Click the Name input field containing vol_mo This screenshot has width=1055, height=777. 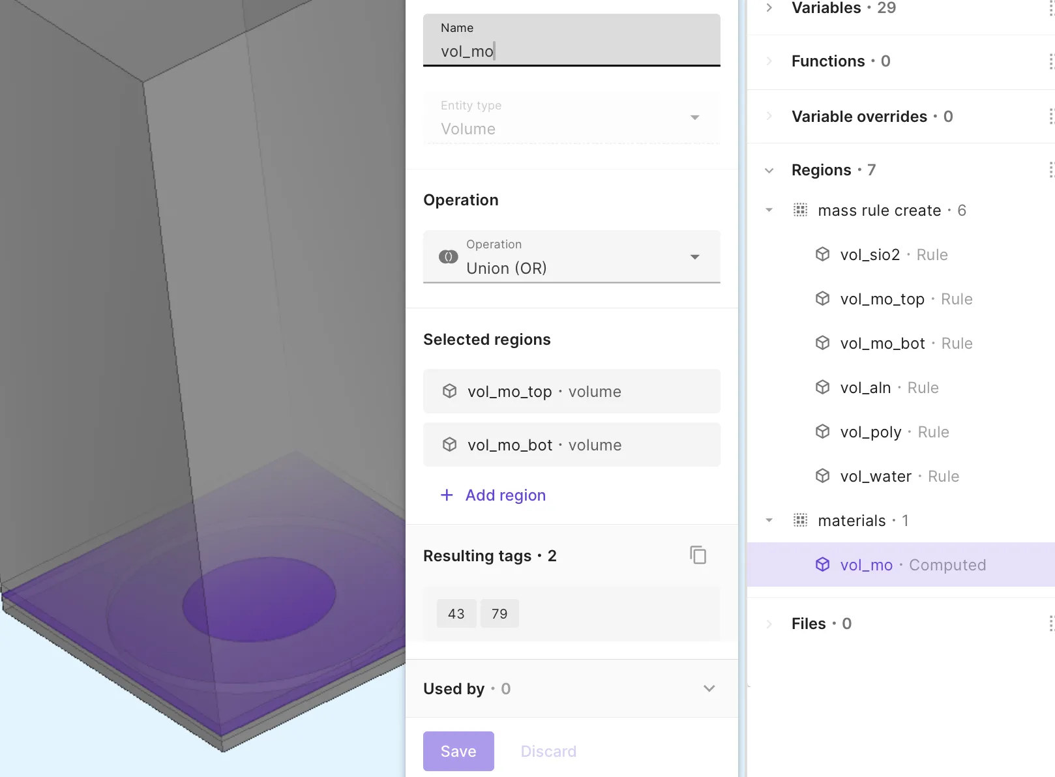[572, 40]
